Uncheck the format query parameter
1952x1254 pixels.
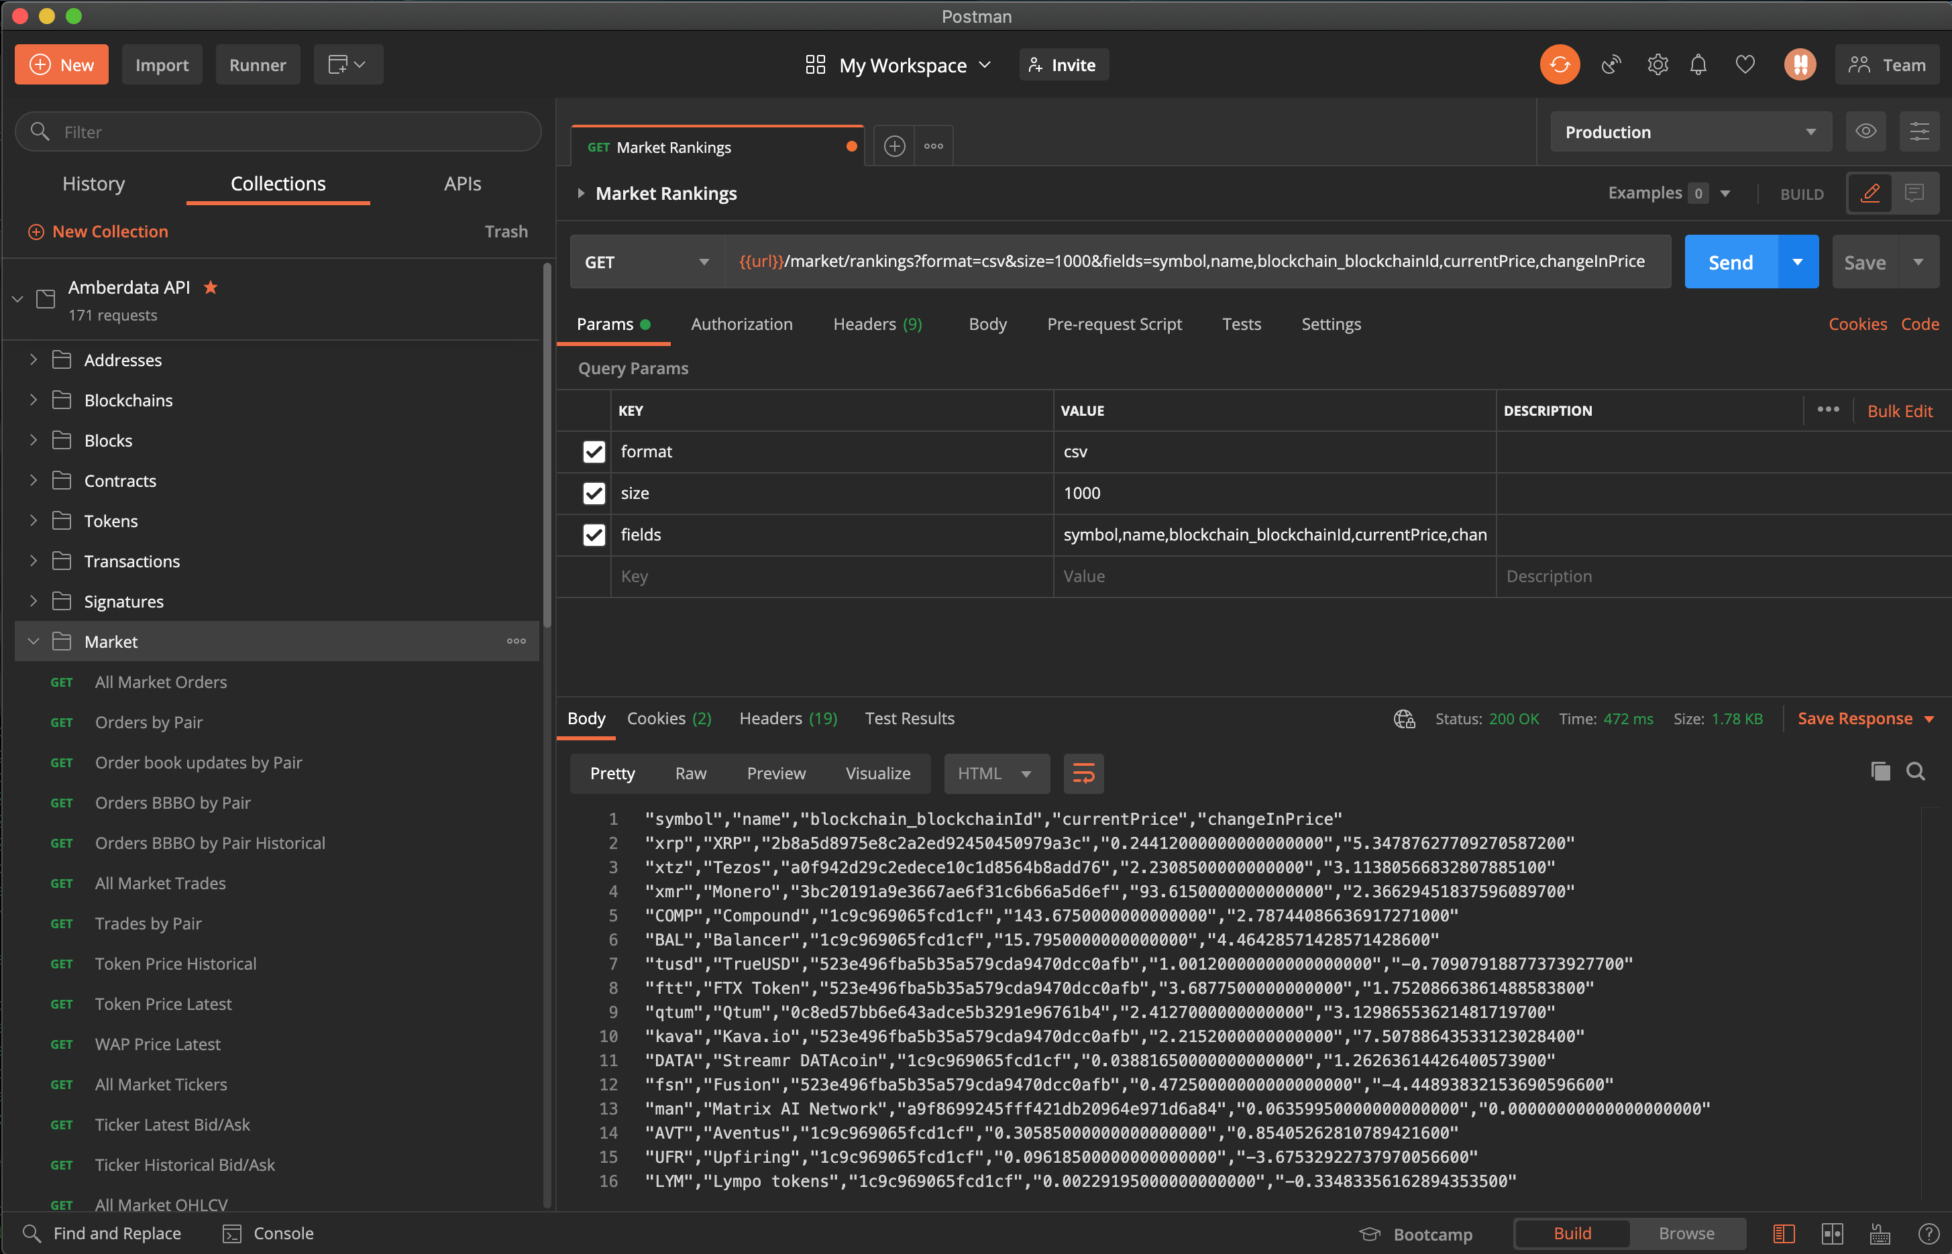[594, 452]
